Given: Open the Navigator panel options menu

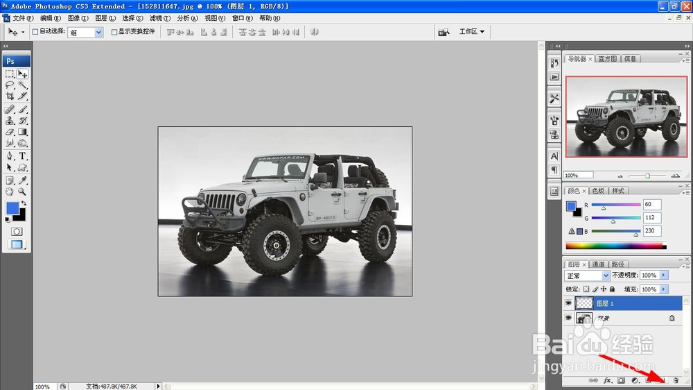Looking at the screenshot, I should (686, 60).
